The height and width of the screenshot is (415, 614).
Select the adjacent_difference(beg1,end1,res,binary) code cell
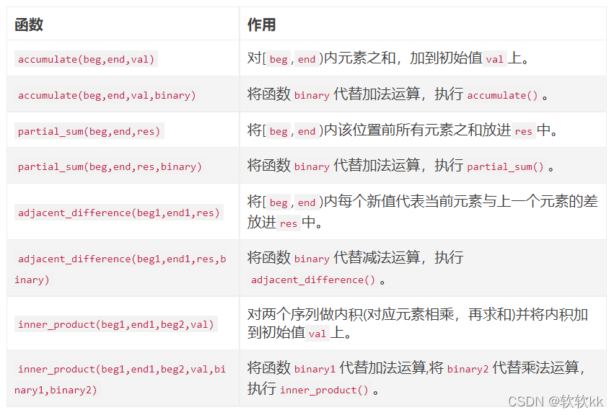click(x=120, y=269)
